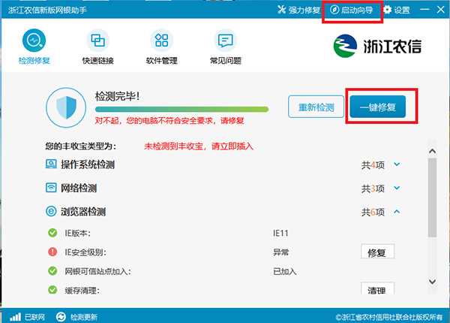Image resolution: width=450 pixels, height=323 pixels.
Task: Click the vertical scrollbar thumb
Action: click(x=432, y=198)
